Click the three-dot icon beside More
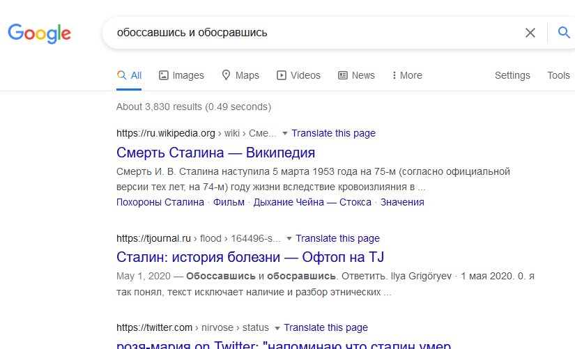Viewport: 575px width, 349px height. (x=394, y=75)
